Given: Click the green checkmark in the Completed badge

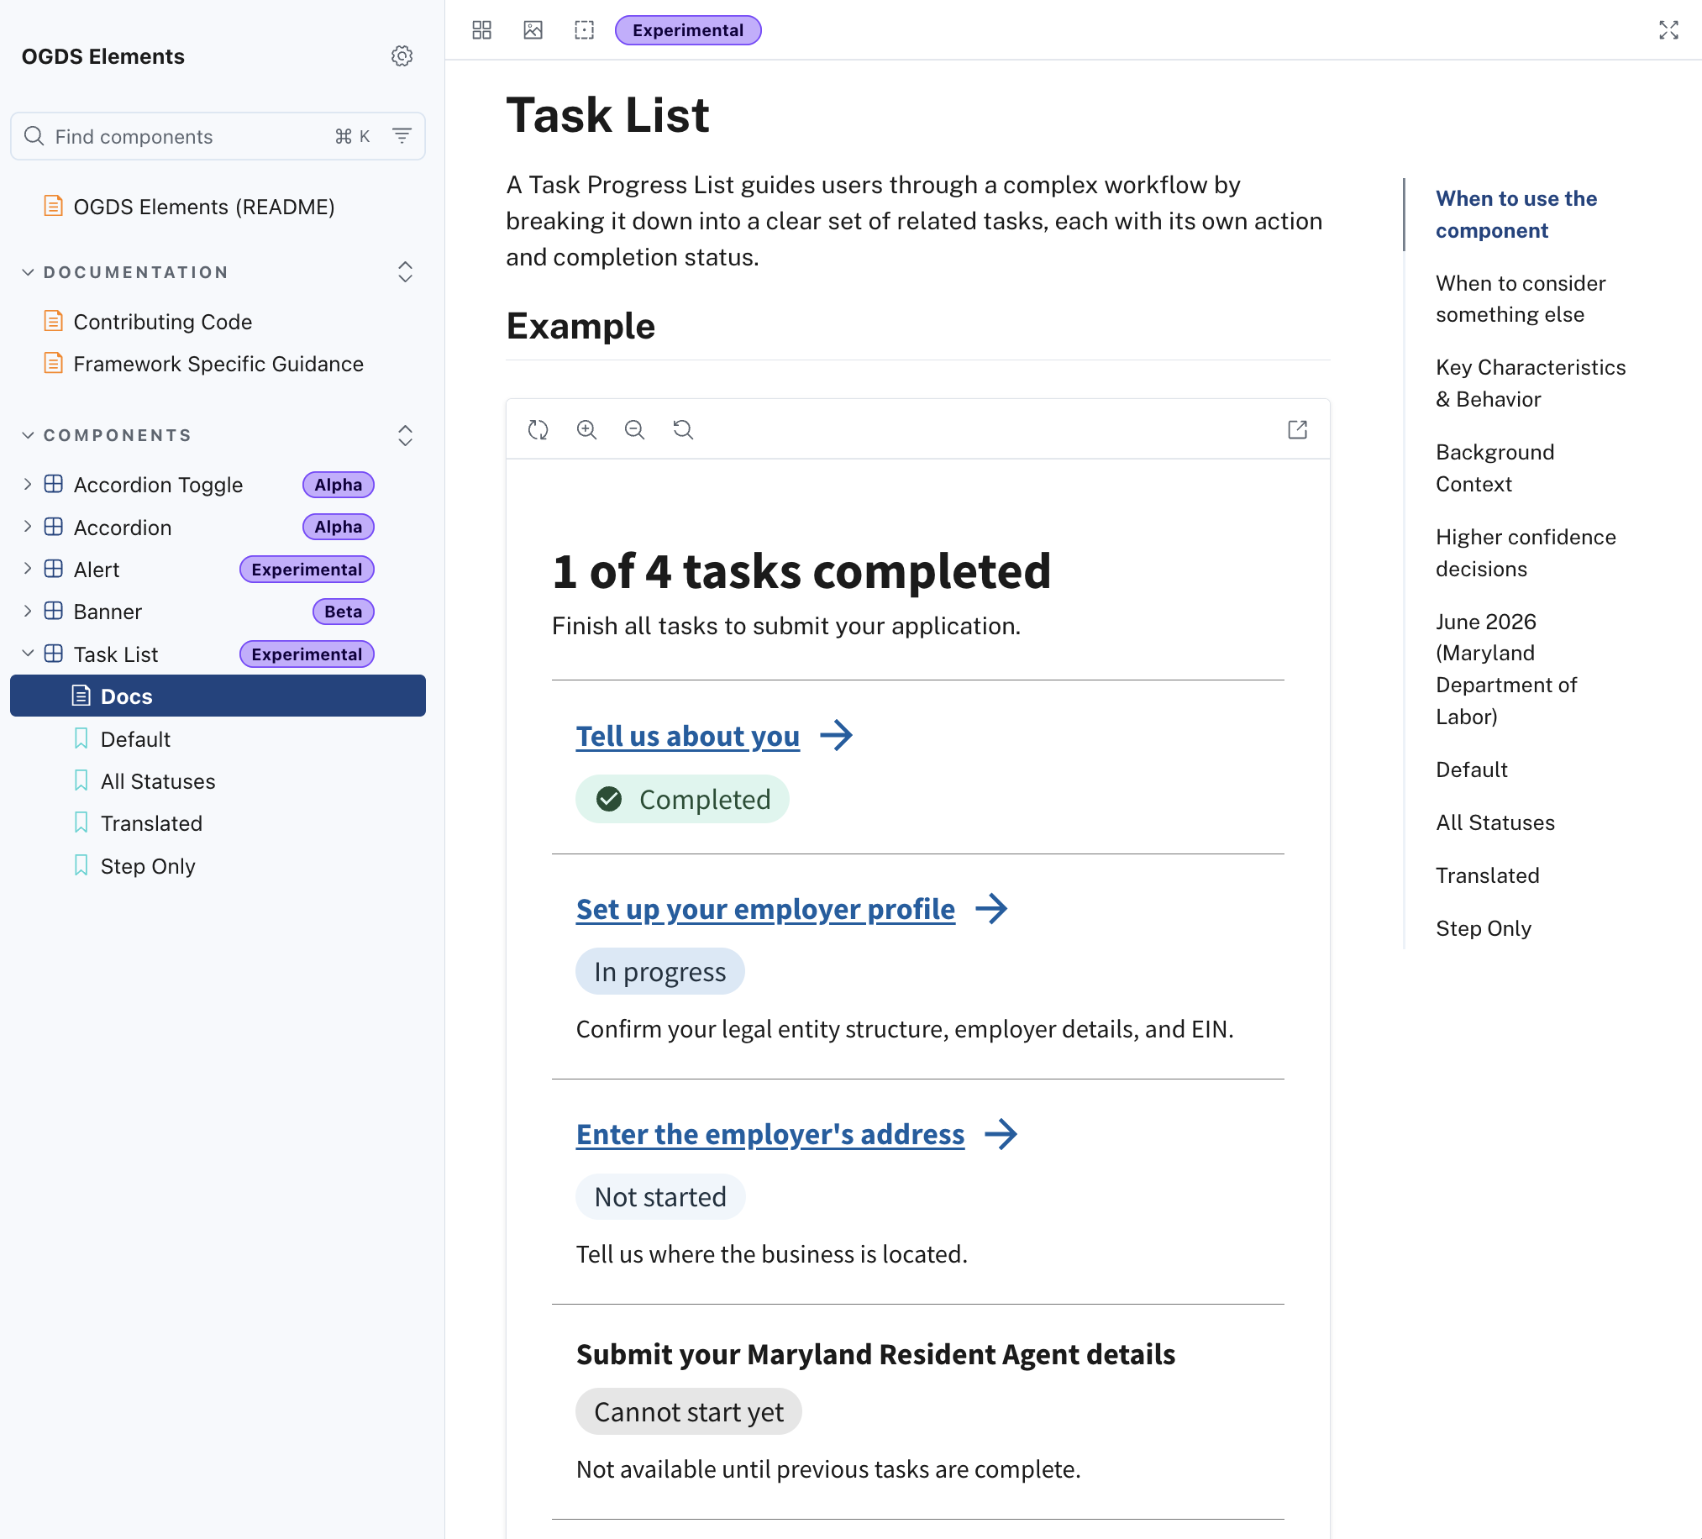Looking at the screenshot, I should pos(609,799).
